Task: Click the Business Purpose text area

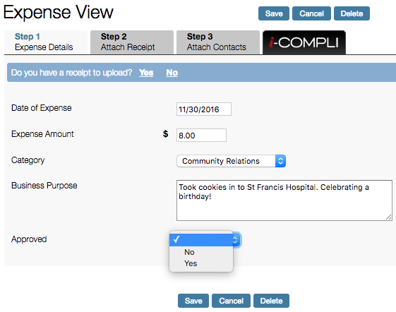Action: coord(284,200)
